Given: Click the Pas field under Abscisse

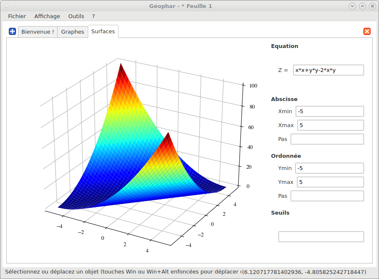Looking at the screenshot, I should [x=327, y=139].
